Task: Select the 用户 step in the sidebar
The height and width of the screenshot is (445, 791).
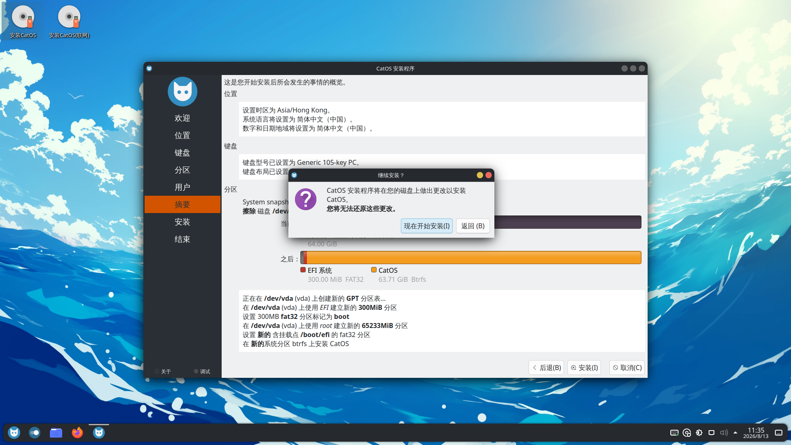Action: (183, 187)
